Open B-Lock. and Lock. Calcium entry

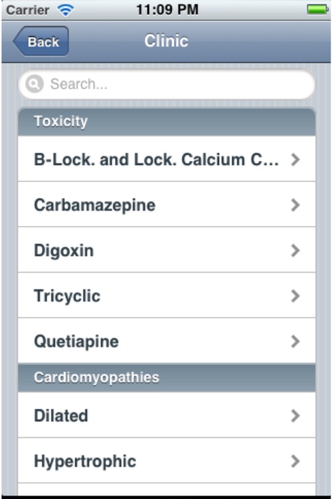(x=167, y=159)
